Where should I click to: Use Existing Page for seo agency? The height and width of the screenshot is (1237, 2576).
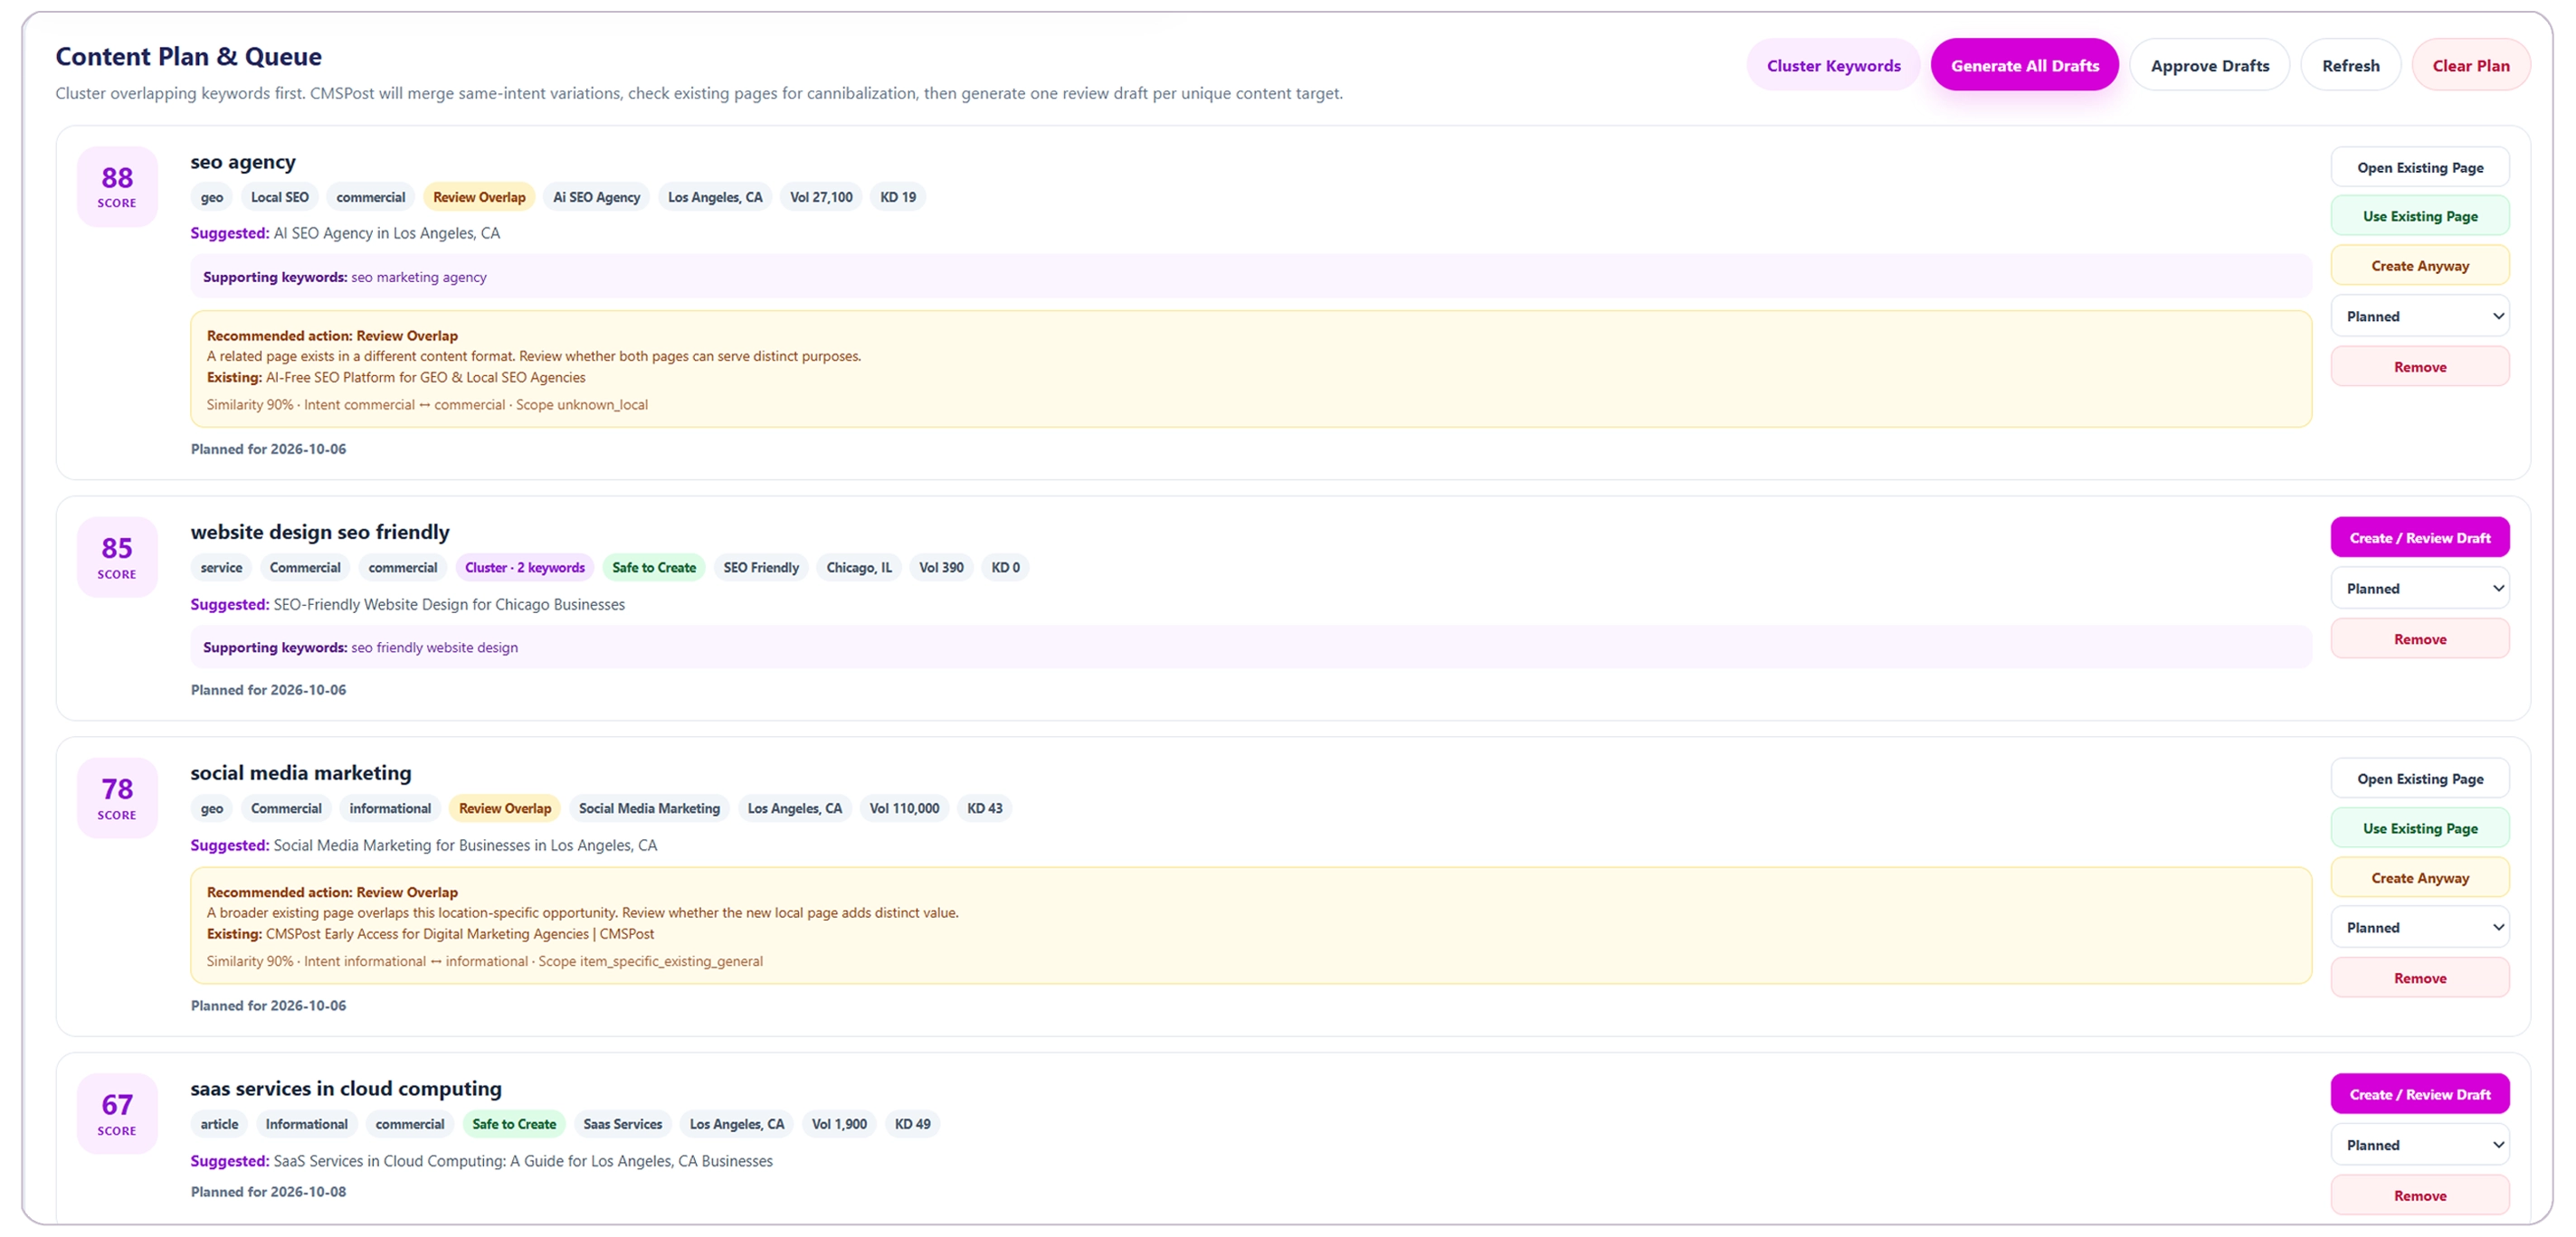2420,216
